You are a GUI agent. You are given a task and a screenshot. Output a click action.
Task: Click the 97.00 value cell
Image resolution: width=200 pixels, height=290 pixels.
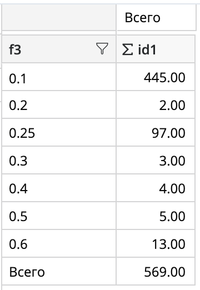tap(156, 132)
